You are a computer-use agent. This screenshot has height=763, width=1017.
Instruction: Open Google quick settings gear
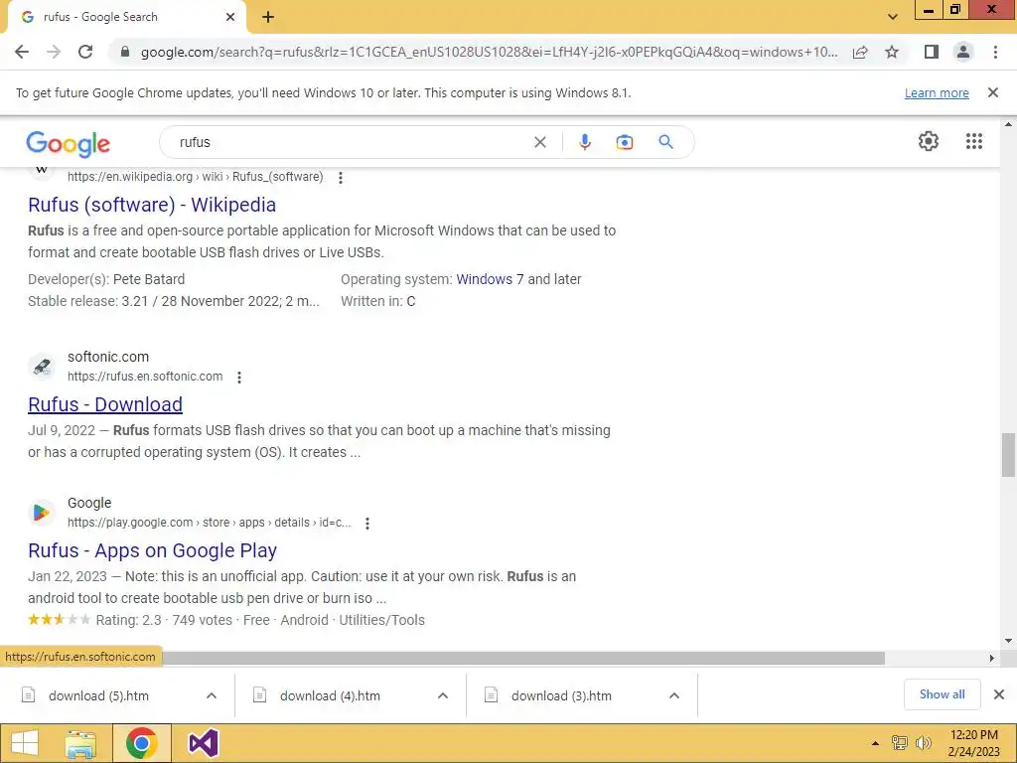pos(929,141)
